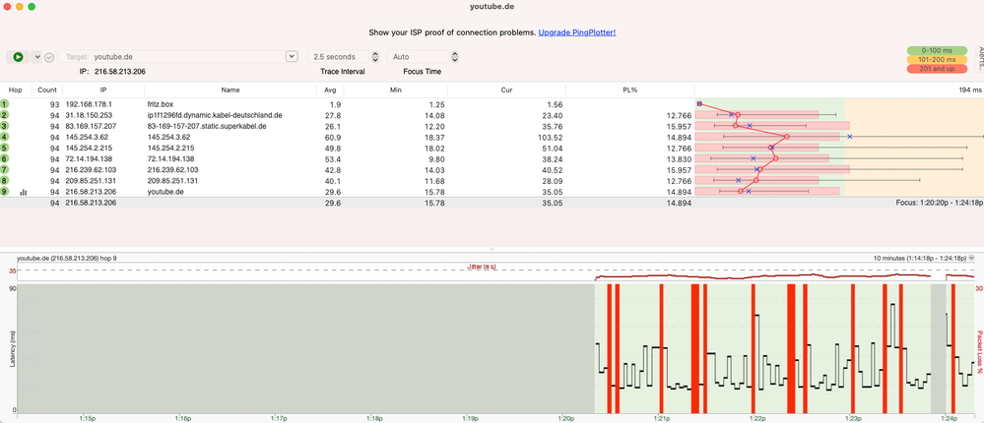The height and width of the screenshot is (423, 984).
Task: Click the 83-169-157-207.static.superkabel.de name
Action: click(x=207, y=126)
